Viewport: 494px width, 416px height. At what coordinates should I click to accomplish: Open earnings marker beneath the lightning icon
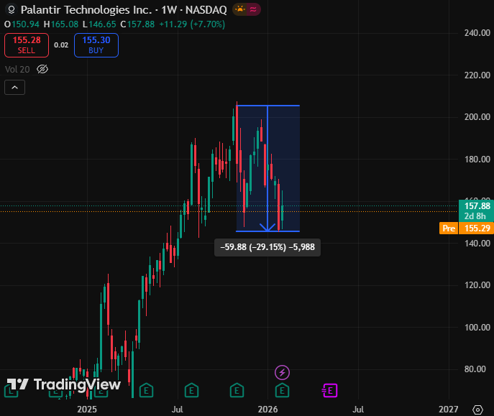pos(282,391)
